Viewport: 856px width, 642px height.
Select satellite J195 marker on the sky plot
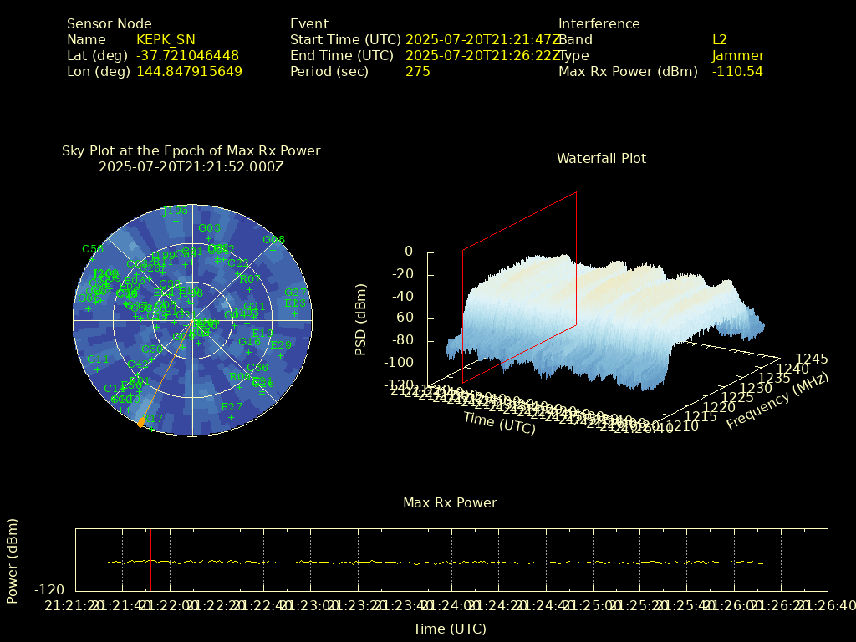click(x=176, y=221)
